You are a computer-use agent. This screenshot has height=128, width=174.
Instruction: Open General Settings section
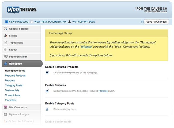[x=21, y=29]
